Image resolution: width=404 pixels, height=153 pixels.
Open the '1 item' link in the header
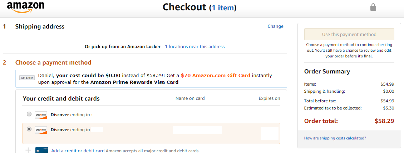click(x=223, y=7)
